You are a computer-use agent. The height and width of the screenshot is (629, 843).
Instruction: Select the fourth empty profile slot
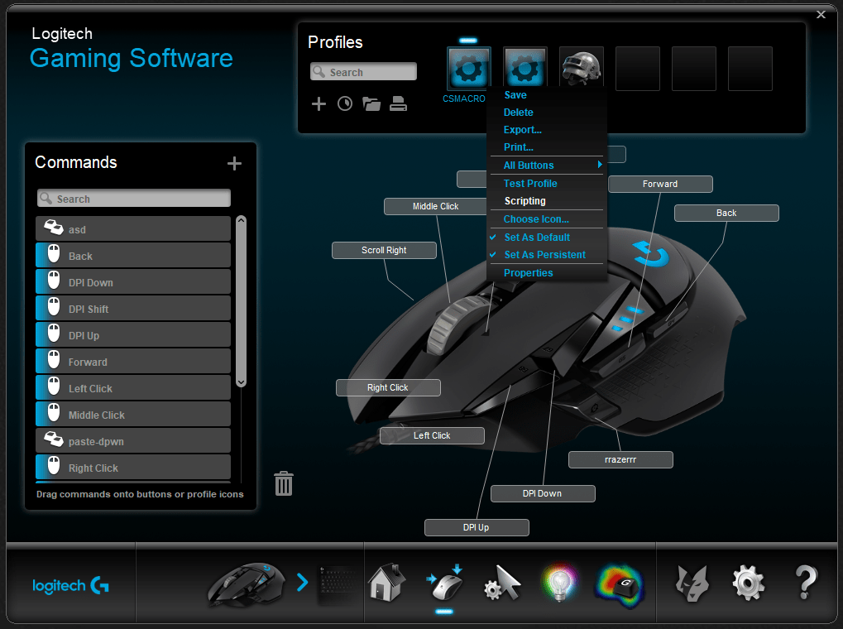(x=638, y=69)
